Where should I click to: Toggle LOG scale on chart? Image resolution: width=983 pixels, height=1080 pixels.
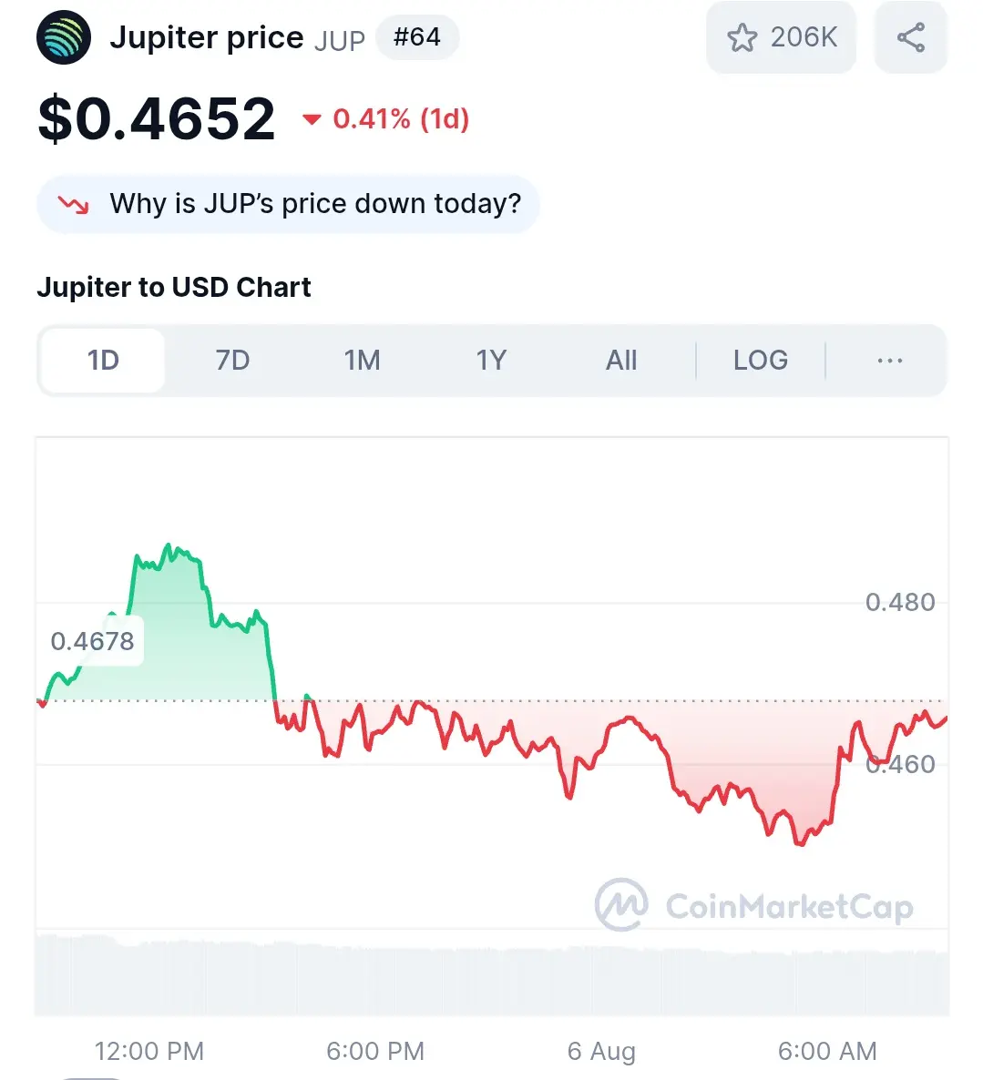pyautogui.click(x=761, y=361)
